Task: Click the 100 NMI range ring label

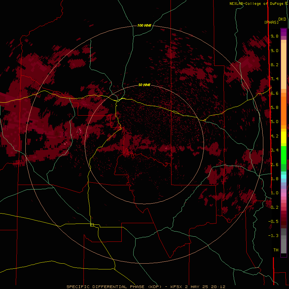Action: (144, 25)
